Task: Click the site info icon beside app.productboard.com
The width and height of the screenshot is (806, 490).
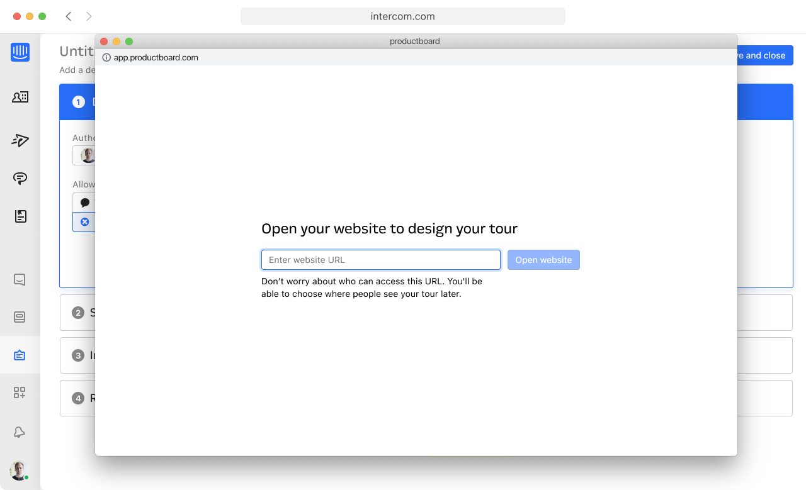Action: 106,57
